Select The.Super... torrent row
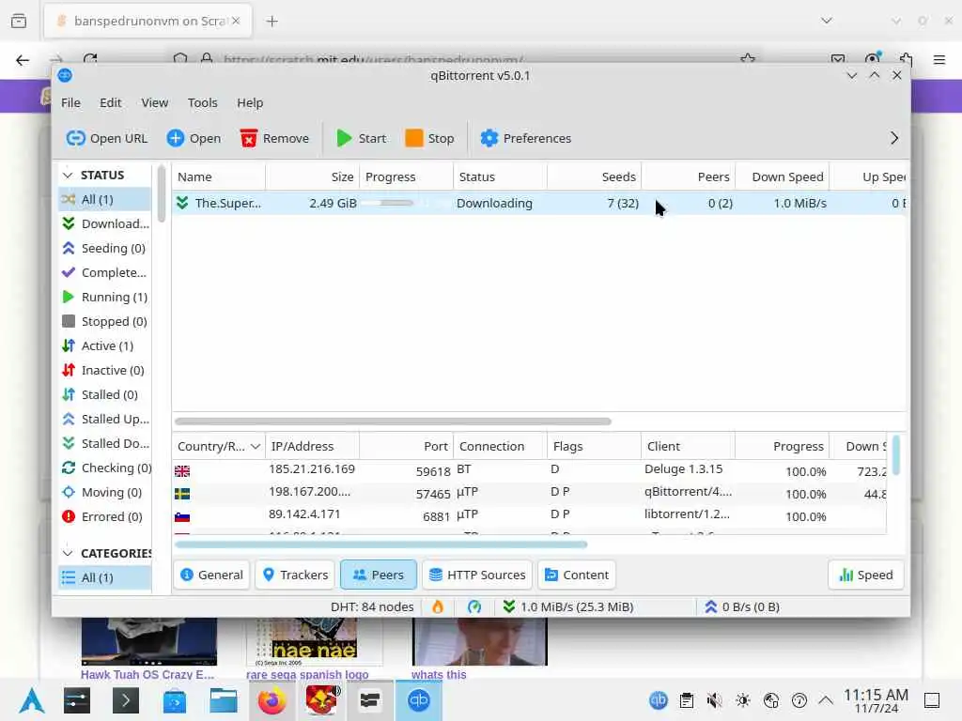The image size is (962, 721). pos(538,204)
